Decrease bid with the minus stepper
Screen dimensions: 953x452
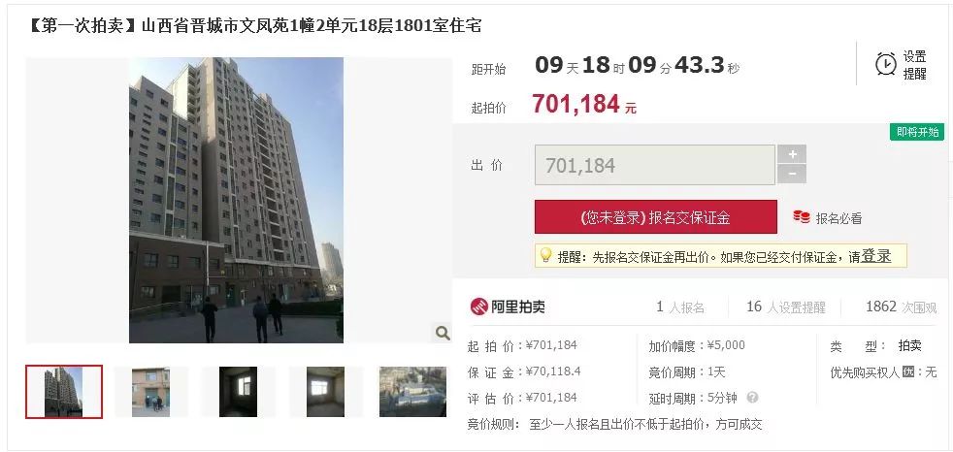792,174
